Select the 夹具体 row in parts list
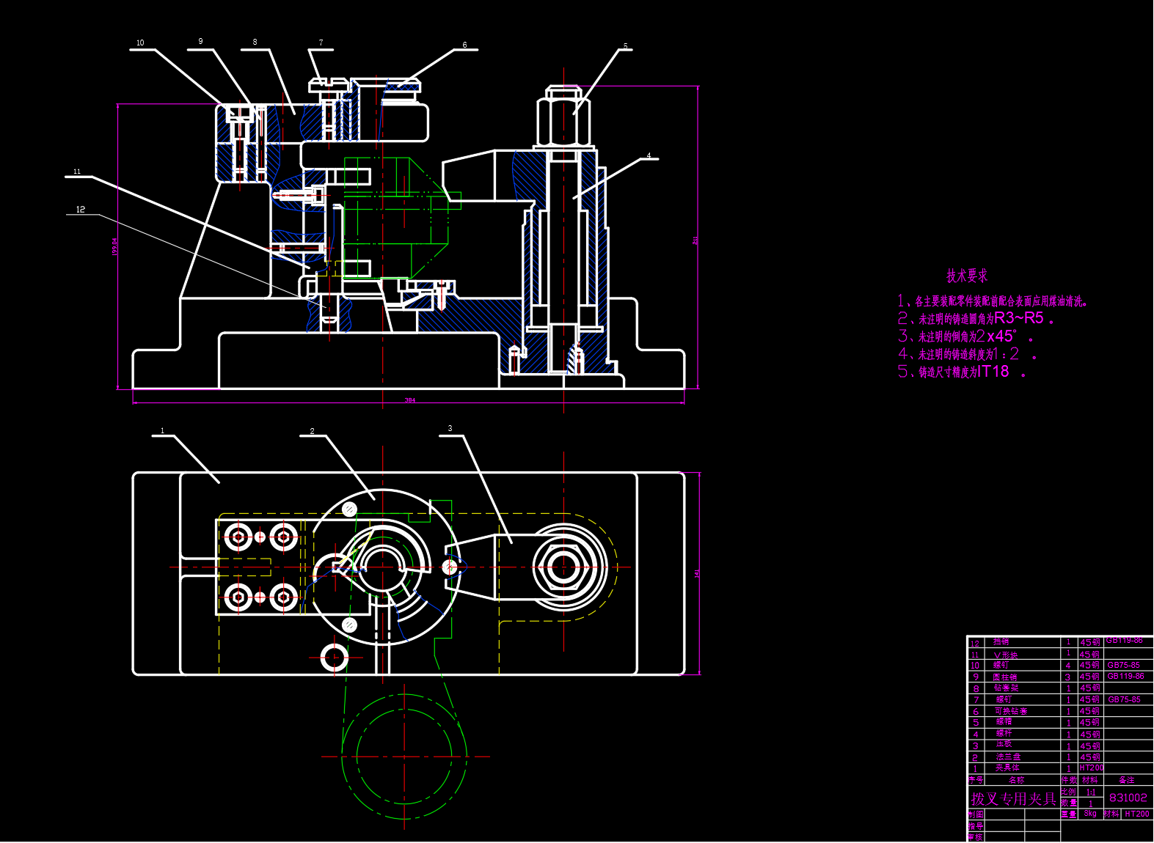 tap(1007, 768)
